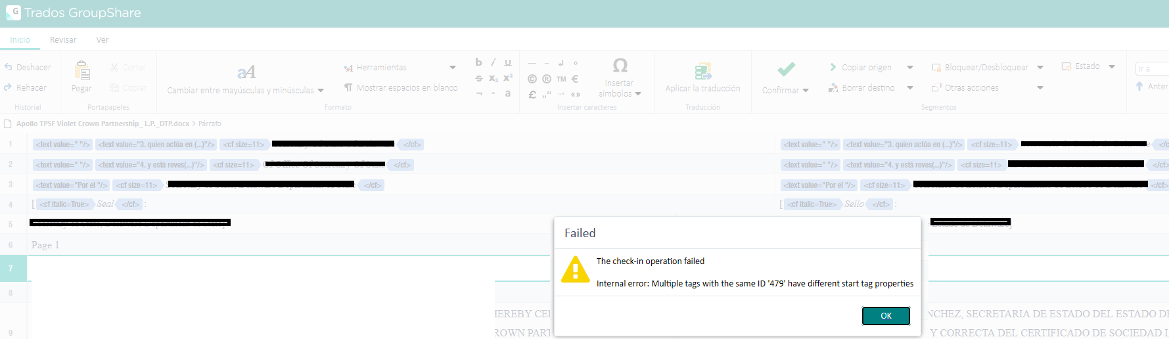Click the change case aA icon
1169x339 pixels.
pyautogui.click(x=246, y=72)
